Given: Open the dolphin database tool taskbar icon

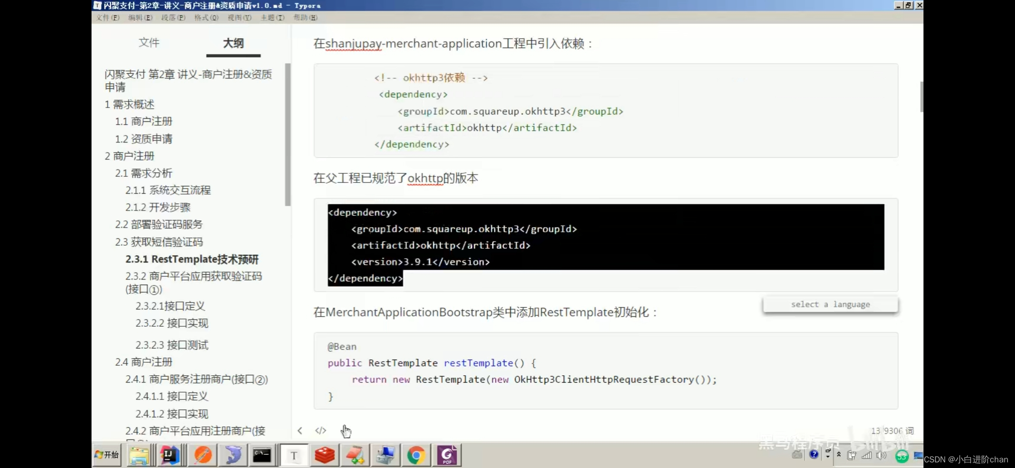Looking at the screenshot, I should pyautogui.click(x=233, y=455).
